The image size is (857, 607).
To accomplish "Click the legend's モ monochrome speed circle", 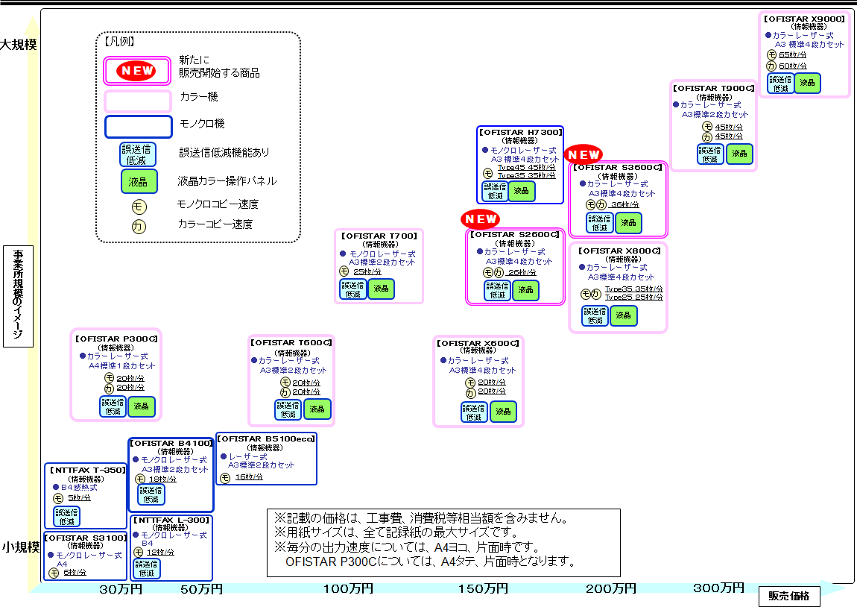I will coord(139,206).
